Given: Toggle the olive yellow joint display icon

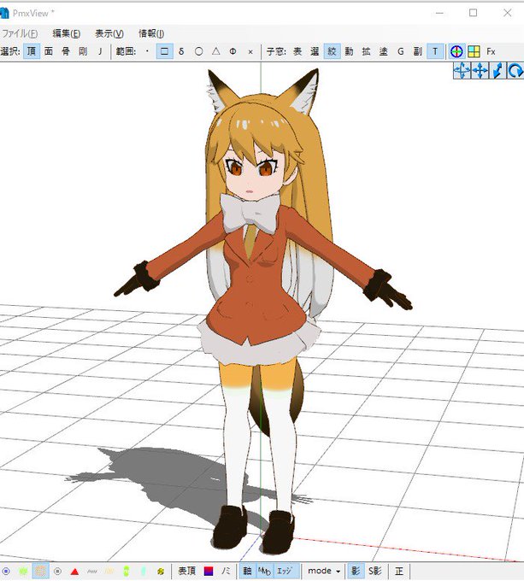Looking at the screenshot, I should pos(161,572).
